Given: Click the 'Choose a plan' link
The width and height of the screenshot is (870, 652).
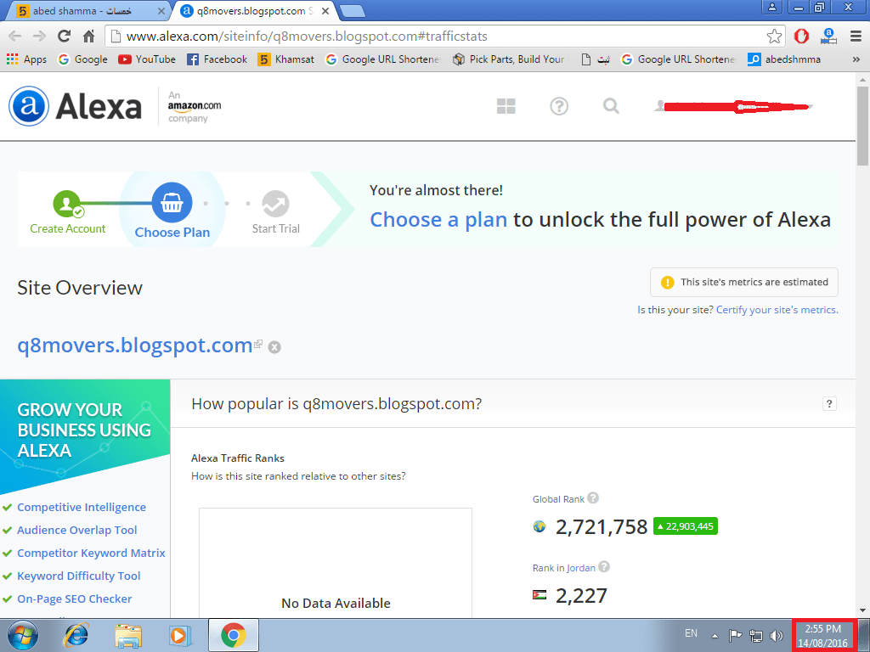Looking at the screenshot, I should 438,220.
